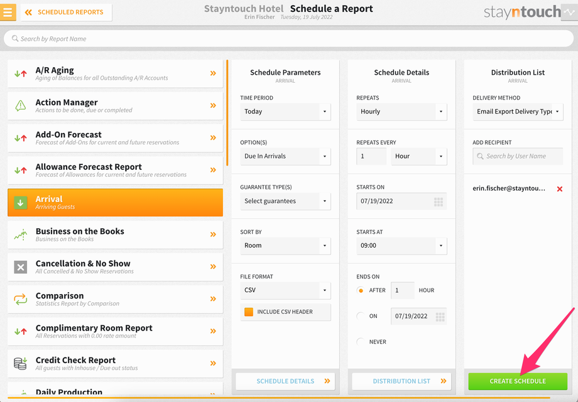Image resolution: width=578 pixels, height=402 pixels.
Task: Click the Starts On date field
Action: [x=401, y=201]
